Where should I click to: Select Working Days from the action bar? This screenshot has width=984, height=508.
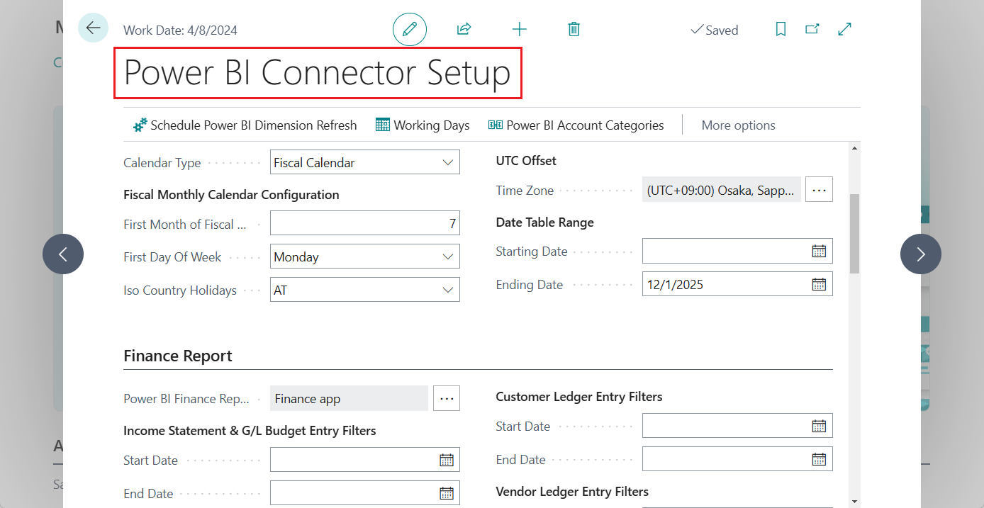coord(423,125)
